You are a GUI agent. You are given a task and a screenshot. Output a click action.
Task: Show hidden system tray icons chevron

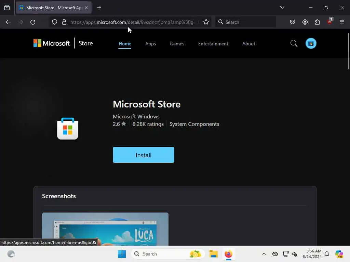click(264, 254)
